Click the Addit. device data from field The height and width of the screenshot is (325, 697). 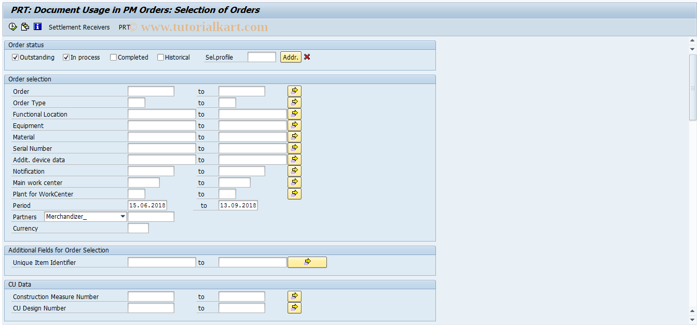point(162,160)
